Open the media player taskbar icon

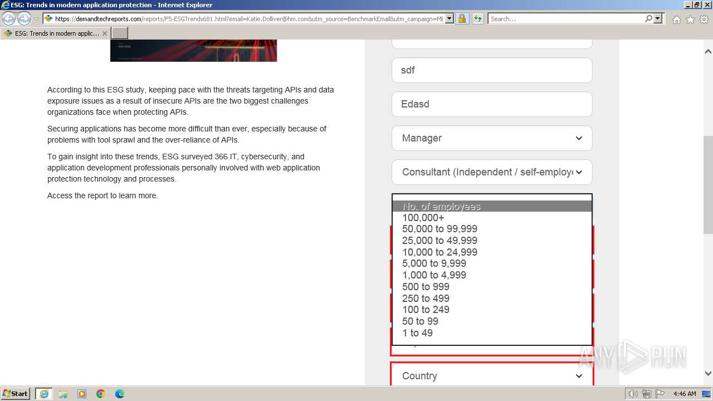point(82,394)
